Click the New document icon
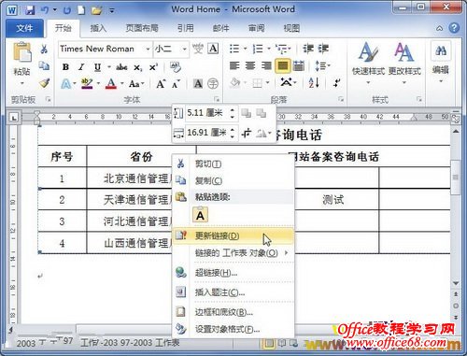 [x=81, y=10]
